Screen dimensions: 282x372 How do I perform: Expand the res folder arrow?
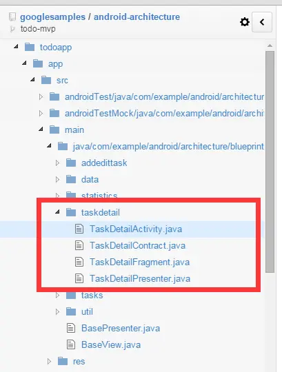click(49, 362)
